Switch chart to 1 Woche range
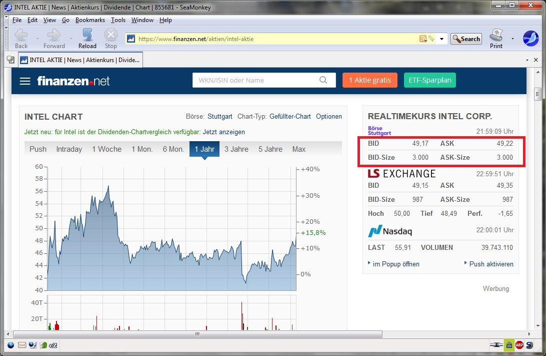Viewport: 546px width, 356px height. pos(107,149)
